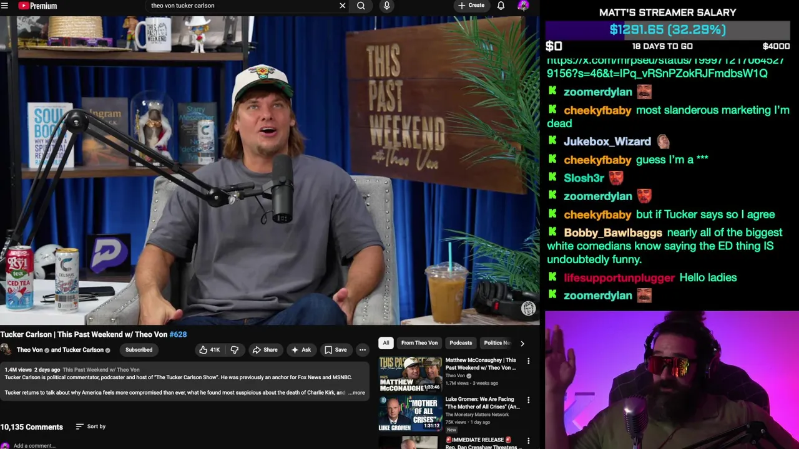Expand description with ...more
Image resolution: width=799 pixels, height=449 pixels.
[x=356, y=393]
